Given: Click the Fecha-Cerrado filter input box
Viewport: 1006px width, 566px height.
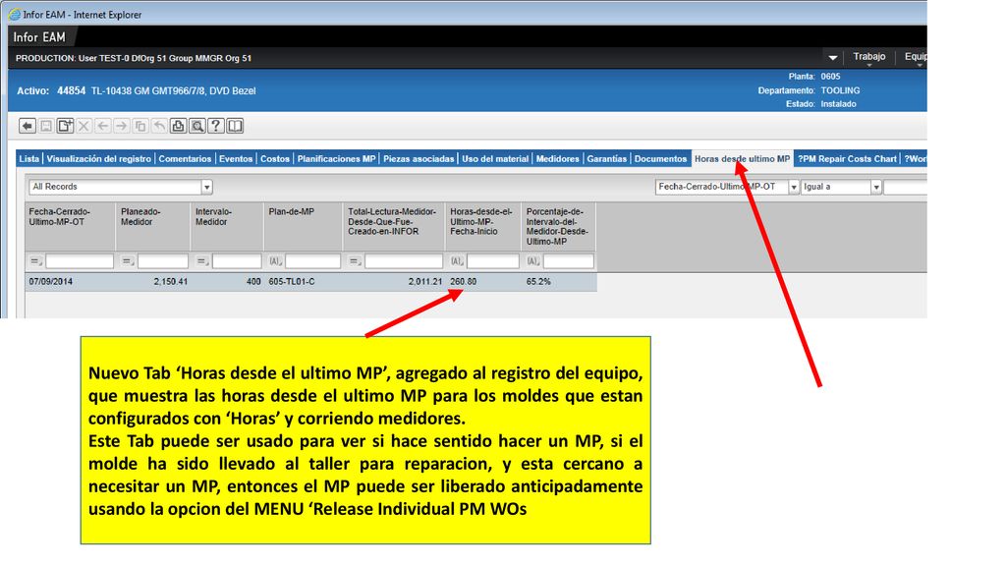Looking at the screenshot, I should click(x=80, y=261).
